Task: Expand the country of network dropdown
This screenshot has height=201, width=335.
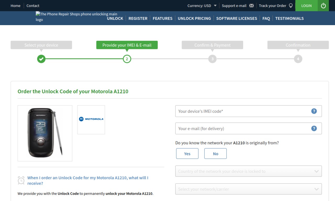Action: 248,171
